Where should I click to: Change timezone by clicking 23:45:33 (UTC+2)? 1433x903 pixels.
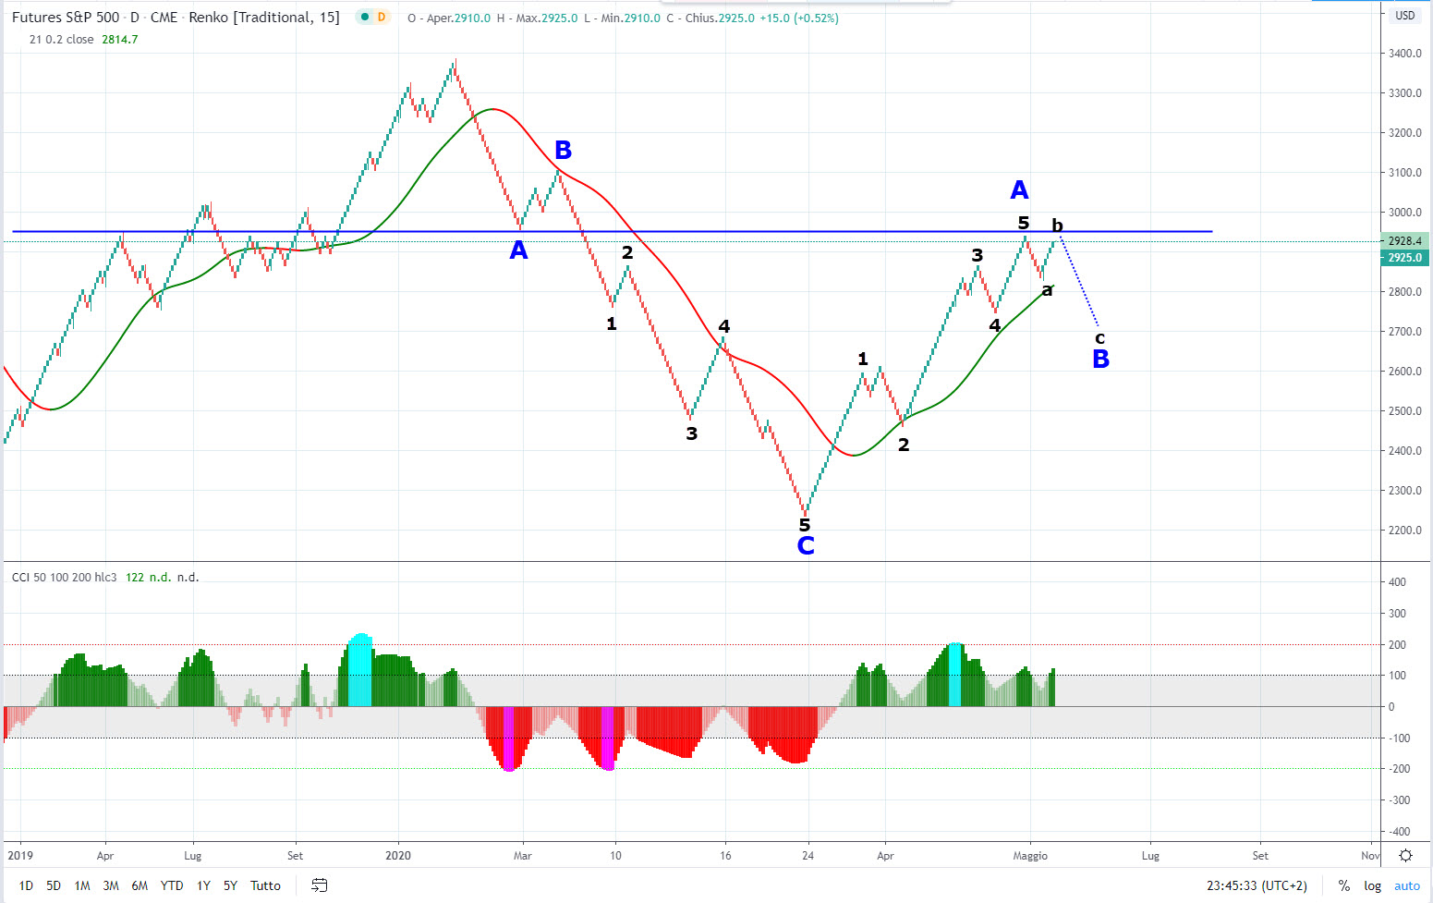point(1256,885)
